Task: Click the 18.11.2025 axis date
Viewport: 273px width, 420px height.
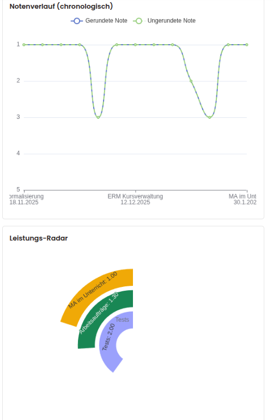Action: tap(24, 202)
